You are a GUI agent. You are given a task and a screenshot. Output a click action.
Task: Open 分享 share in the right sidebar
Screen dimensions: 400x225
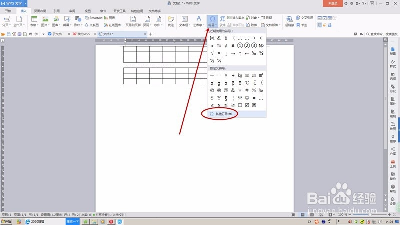click(x=393, y=151)
